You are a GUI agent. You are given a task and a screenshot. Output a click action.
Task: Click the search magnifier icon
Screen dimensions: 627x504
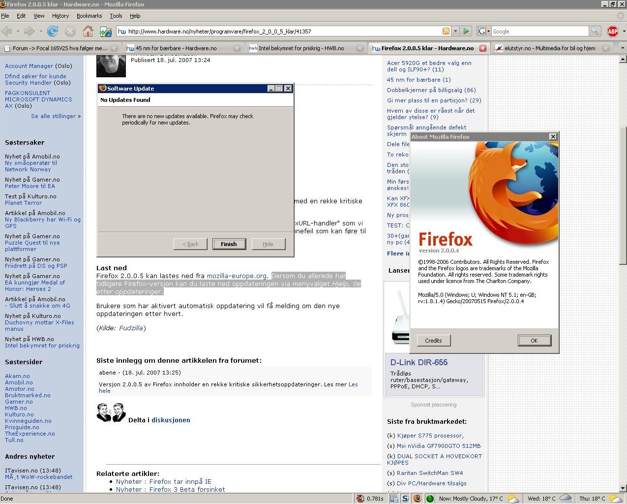(595, 31)
